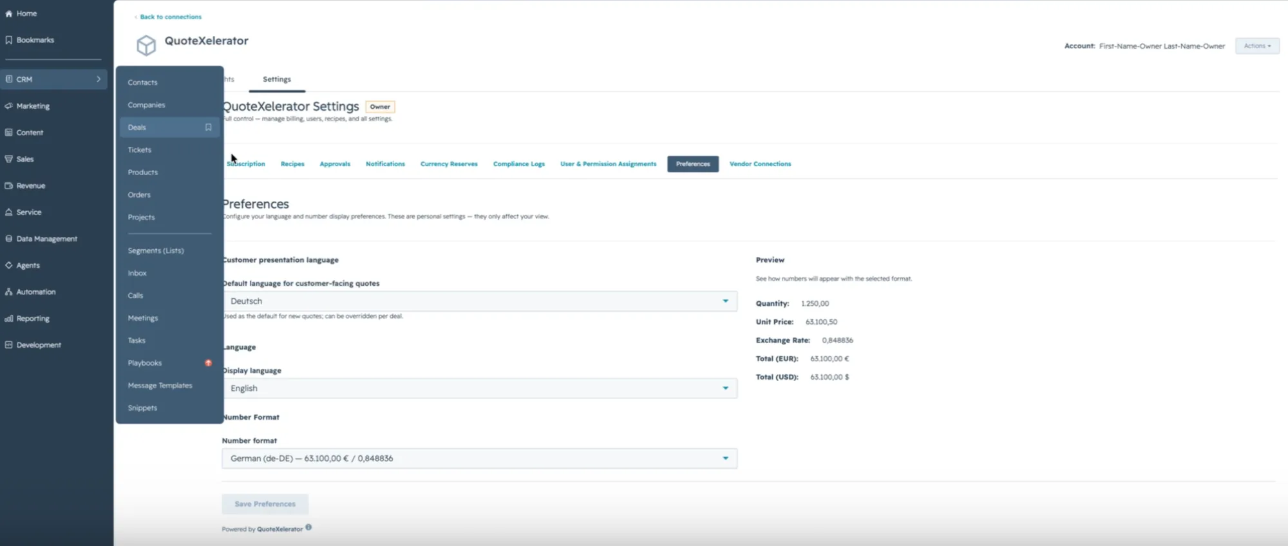Click the Home icon in sidebar
1288x546 pixels.
click(x=9, y=14)
